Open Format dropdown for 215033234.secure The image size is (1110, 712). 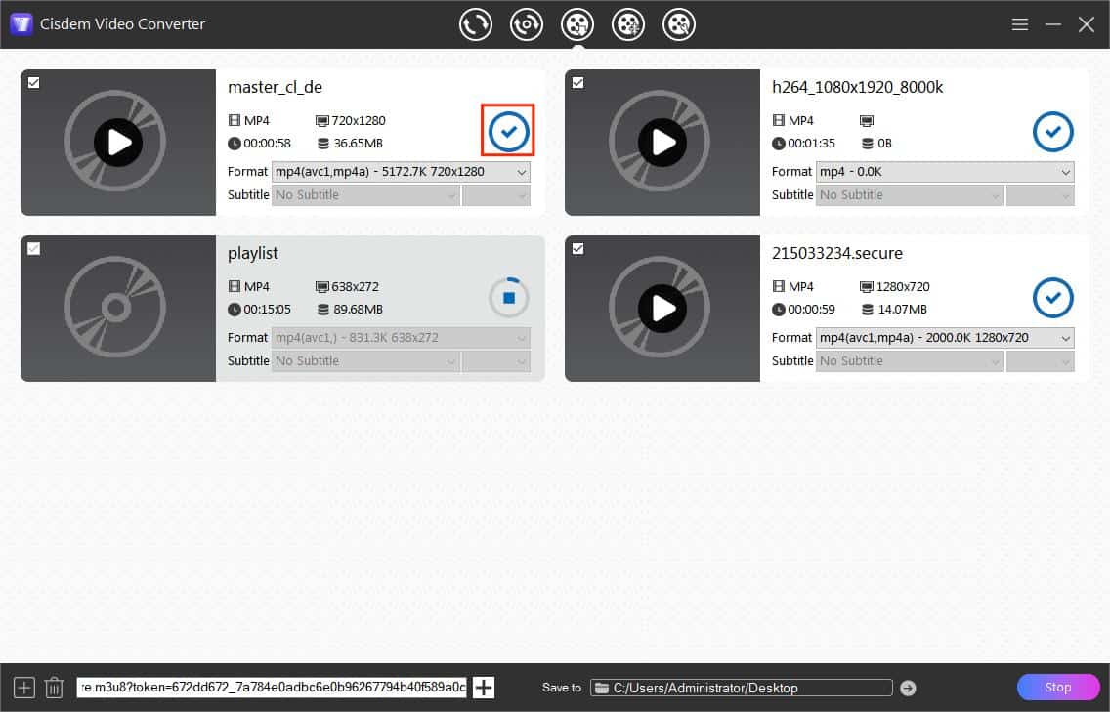pos(945,338)
